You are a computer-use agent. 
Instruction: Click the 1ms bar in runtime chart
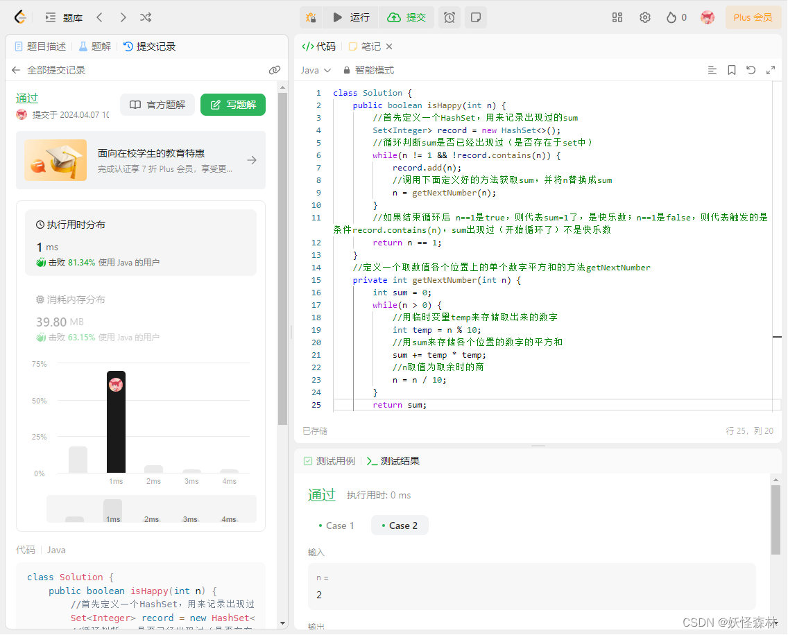tap(116, 422)
